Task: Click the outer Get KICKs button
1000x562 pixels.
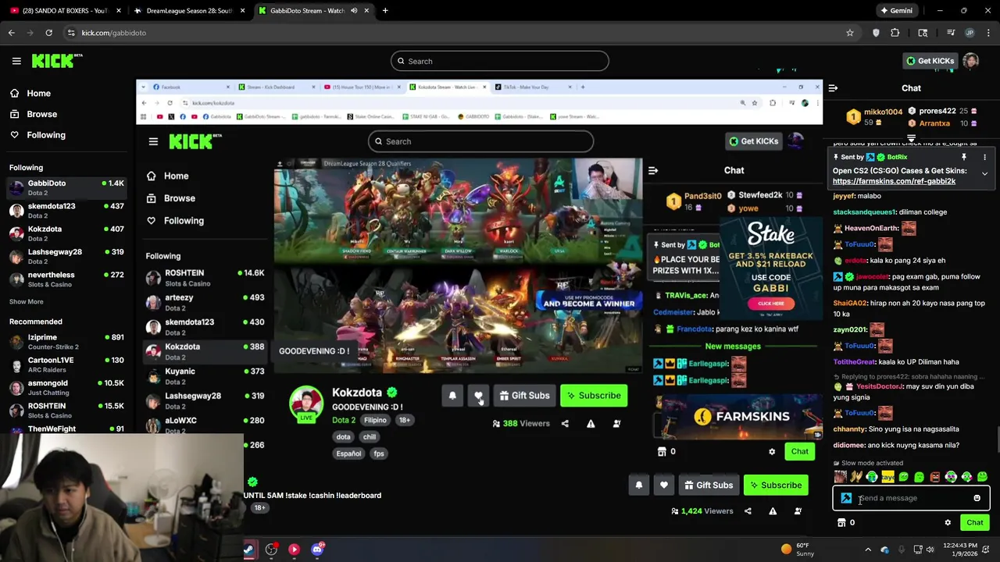Action: coord(930,61)
